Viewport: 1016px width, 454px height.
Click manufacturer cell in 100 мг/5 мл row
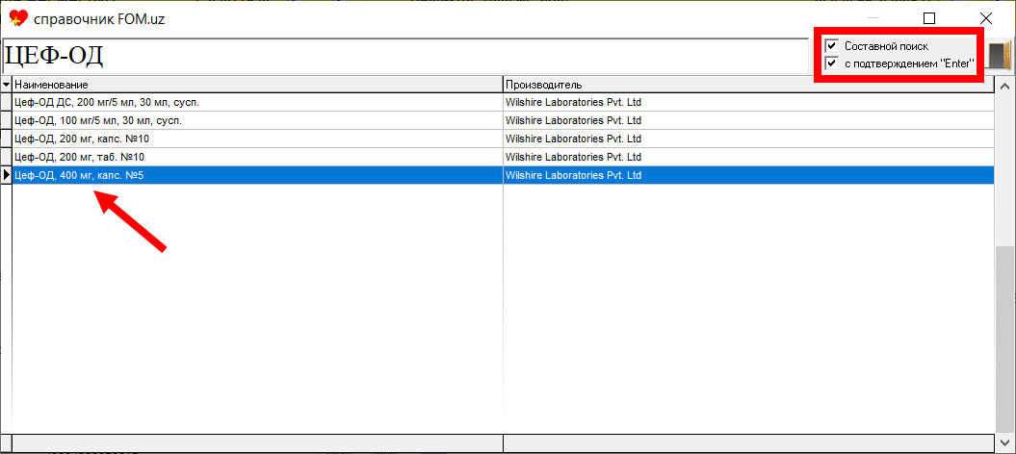[x=748, y=120]
